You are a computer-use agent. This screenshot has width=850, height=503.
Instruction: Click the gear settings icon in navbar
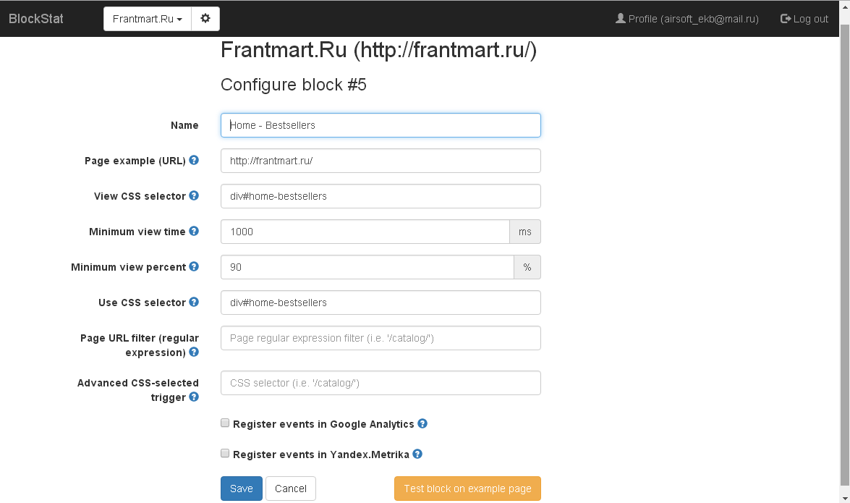click(x=205, y=19)
